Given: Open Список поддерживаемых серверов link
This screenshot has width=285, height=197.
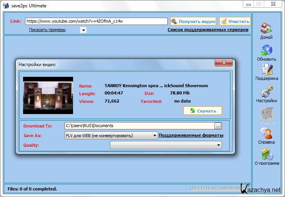Looking at the screenshot, I should [208, 30].
